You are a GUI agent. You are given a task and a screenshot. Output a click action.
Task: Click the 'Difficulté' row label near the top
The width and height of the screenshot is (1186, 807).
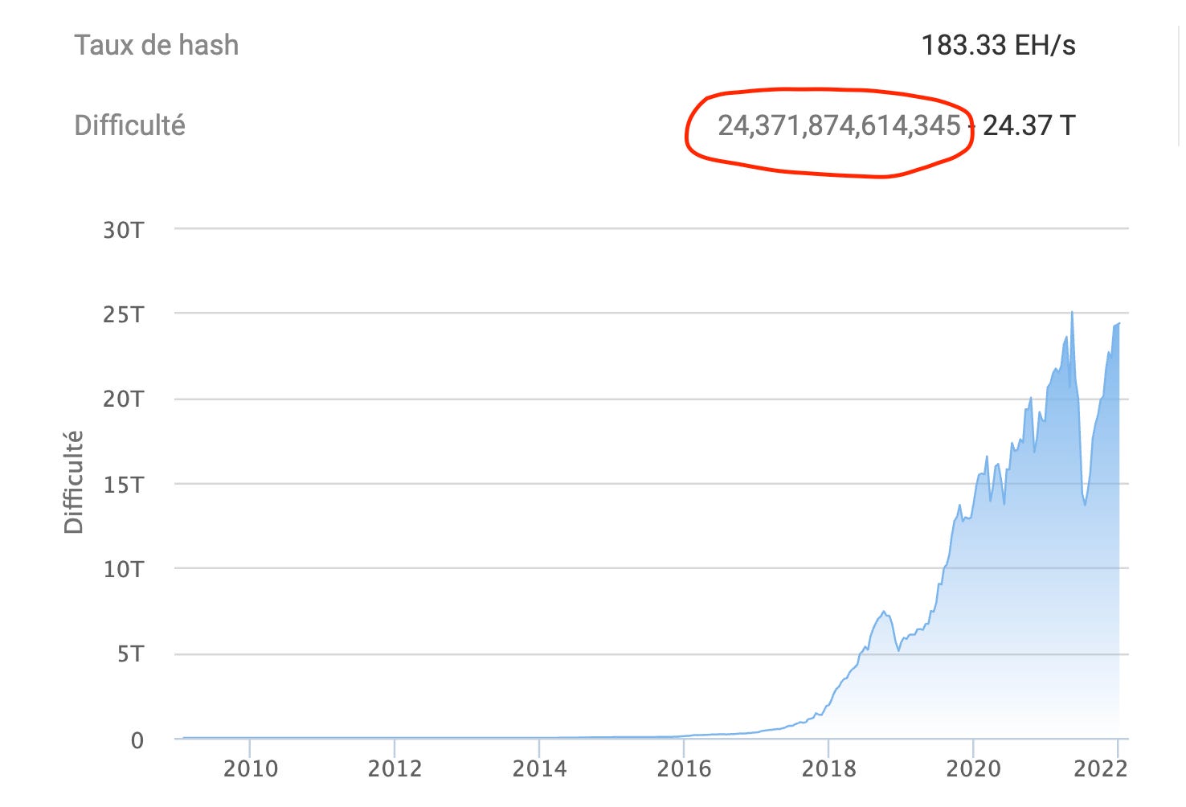(x=129, y=125)
